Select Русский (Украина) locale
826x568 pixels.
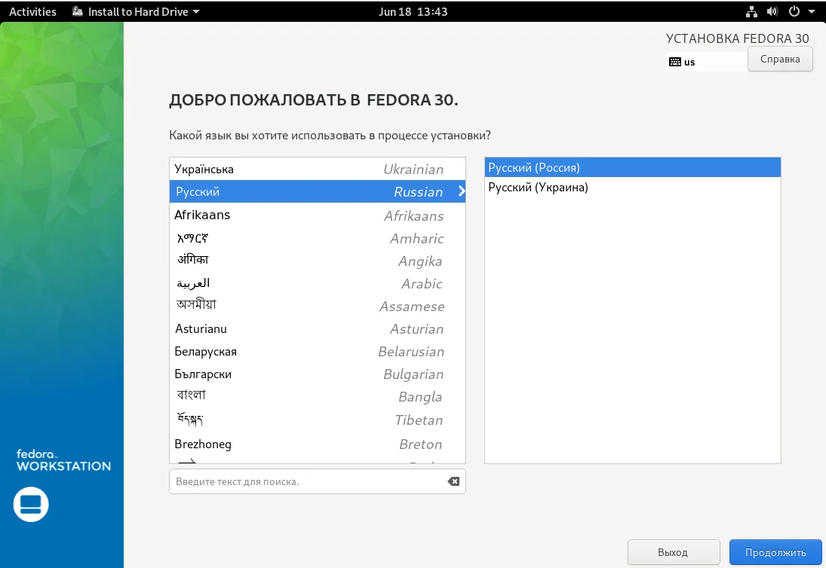tap(633, 188)
